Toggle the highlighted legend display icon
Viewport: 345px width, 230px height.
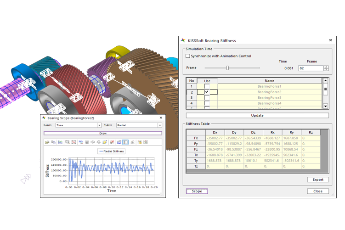pos(125,142)
